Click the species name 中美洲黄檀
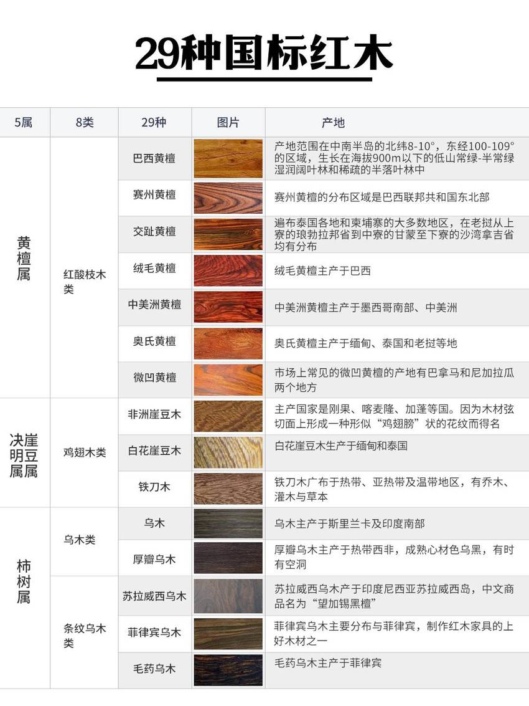This screenshot has width=529, height=706. tap(154, 304)
